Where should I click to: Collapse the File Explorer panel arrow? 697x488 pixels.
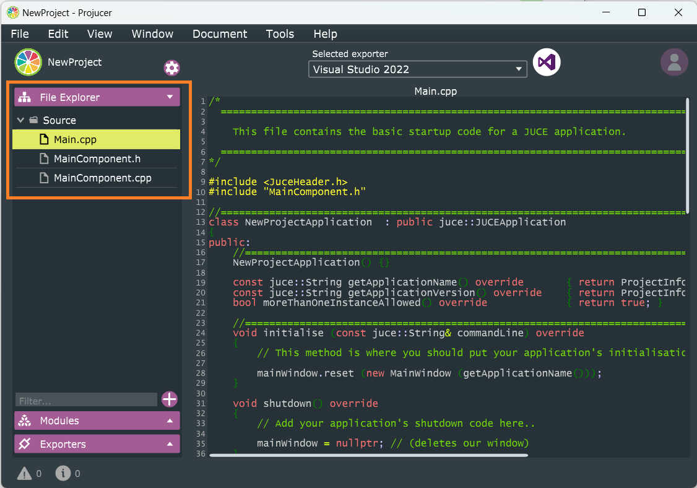coord(170,97)
